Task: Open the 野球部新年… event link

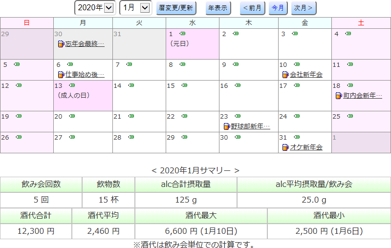Action: click(x=250, y=126)
